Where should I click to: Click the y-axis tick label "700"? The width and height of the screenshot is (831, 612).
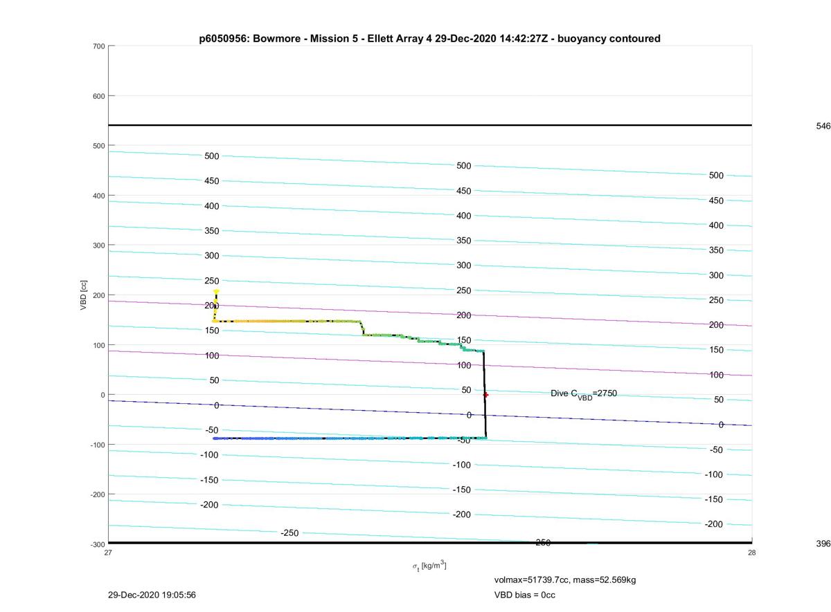98,46
